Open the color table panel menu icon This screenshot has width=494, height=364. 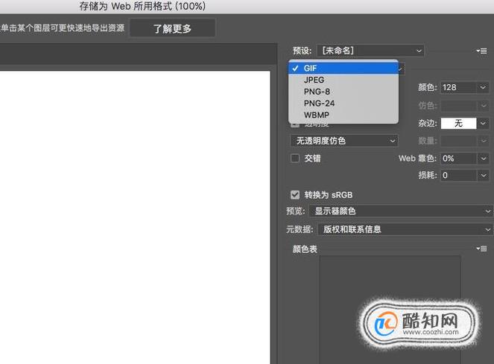(482, 249)
